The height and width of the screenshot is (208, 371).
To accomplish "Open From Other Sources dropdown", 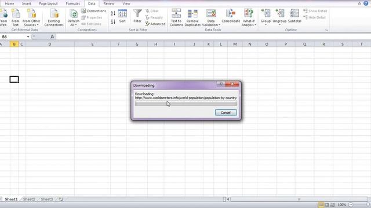I will click(x=31, y=17).
